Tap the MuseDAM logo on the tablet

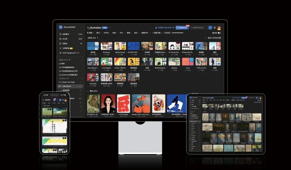190,98
